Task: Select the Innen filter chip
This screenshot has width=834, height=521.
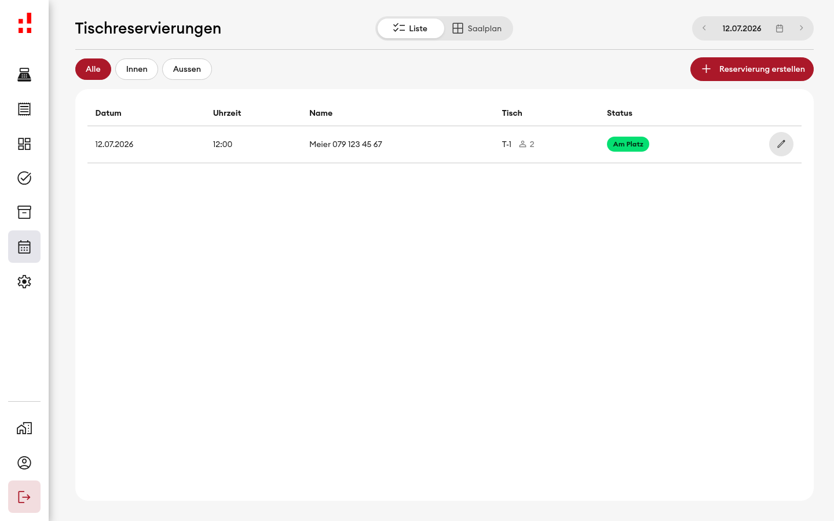Action: click(x=137, y=69)
